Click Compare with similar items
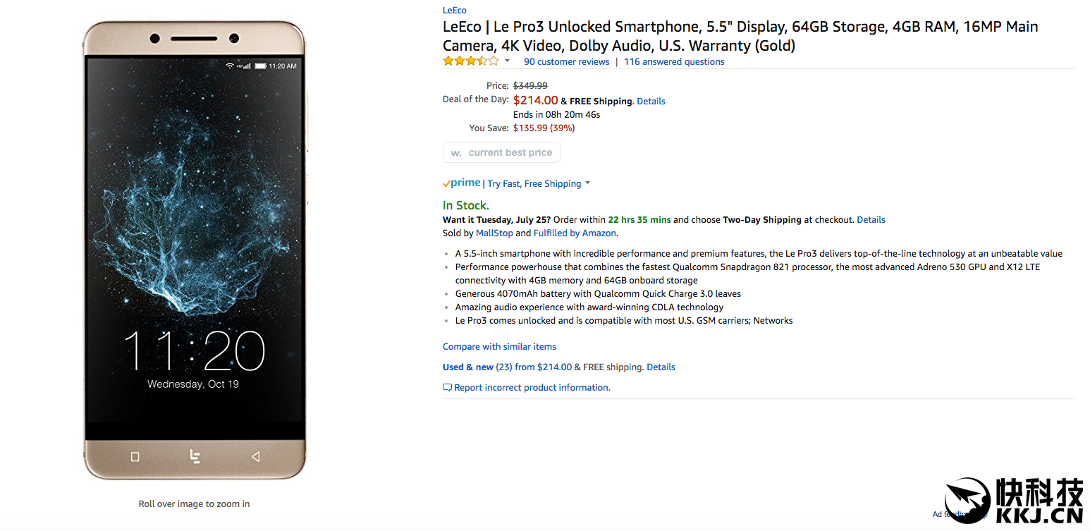Image resolution: width=1090 pixels, height=531 pixels. (499, 347)
